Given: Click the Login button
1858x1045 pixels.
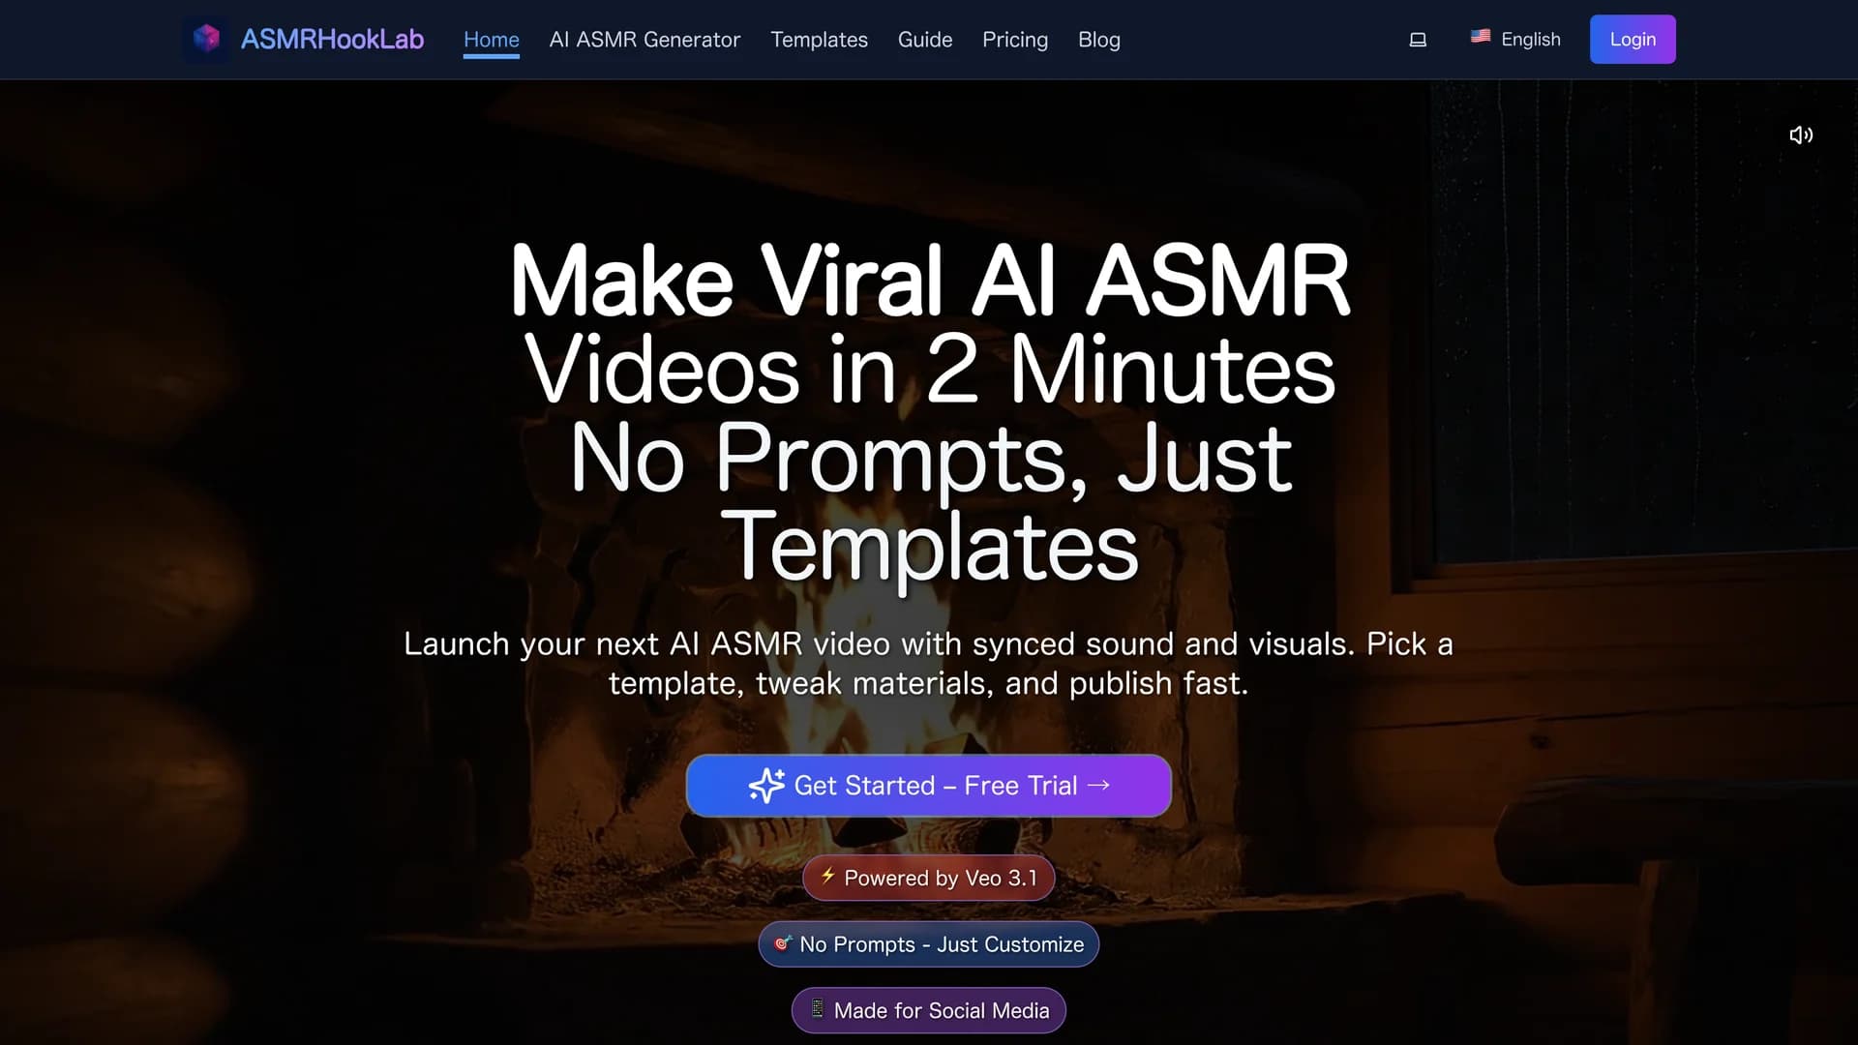Looking at the screenshot, I should pos(1633,40).
